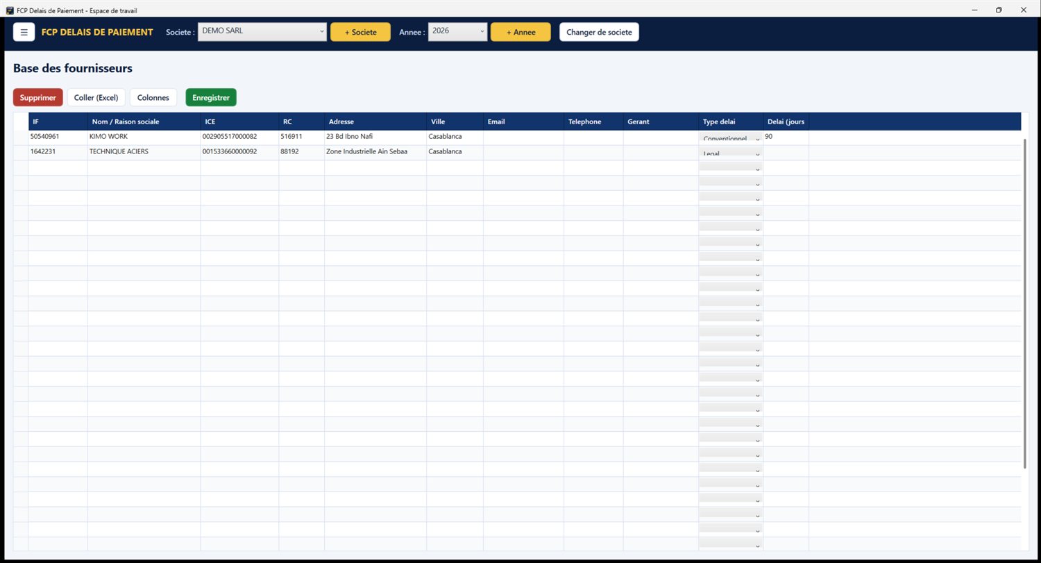The height and width of the screenshot is (563, 1041).
Task: Click the Gerant cell for TECHNIQUE ACIERS
Action: click(661, 153)
